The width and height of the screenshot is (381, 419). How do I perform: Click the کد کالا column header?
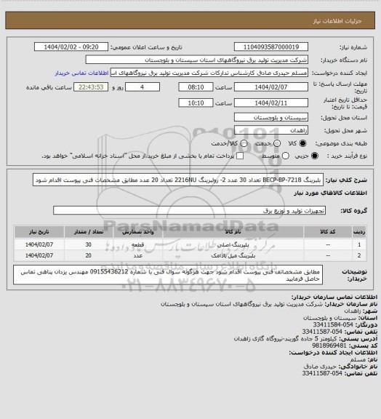328,232
